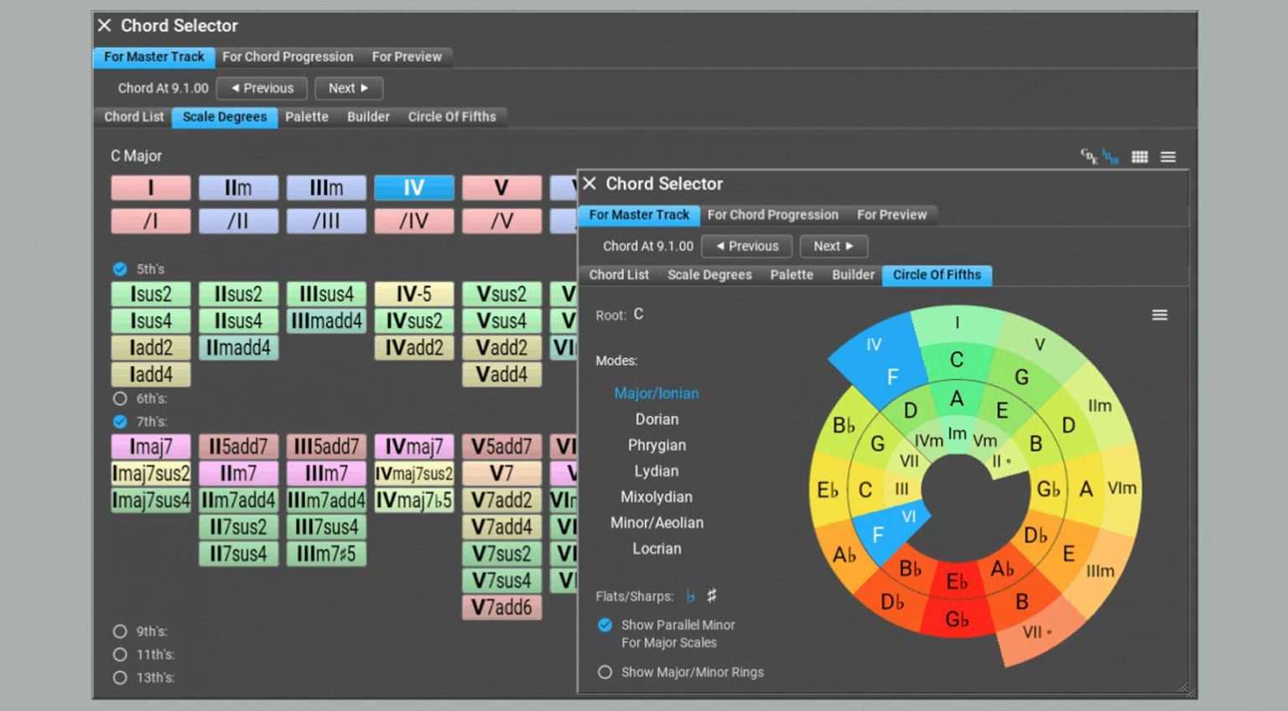The width and height of the screenshot is (1288, 711).
Task: Open the For Chord Progression tab
Action: (x=772, y=215)
